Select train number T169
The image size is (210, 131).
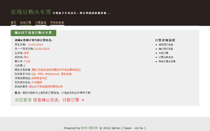27,61
